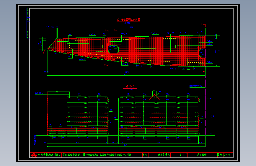
Task: Click '中铁大桥勘测设计院' in the title block
Action: coord(50,155)
